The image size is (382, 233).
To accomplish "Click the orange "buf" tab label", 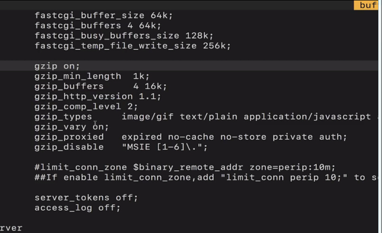I will pos(368,5).
